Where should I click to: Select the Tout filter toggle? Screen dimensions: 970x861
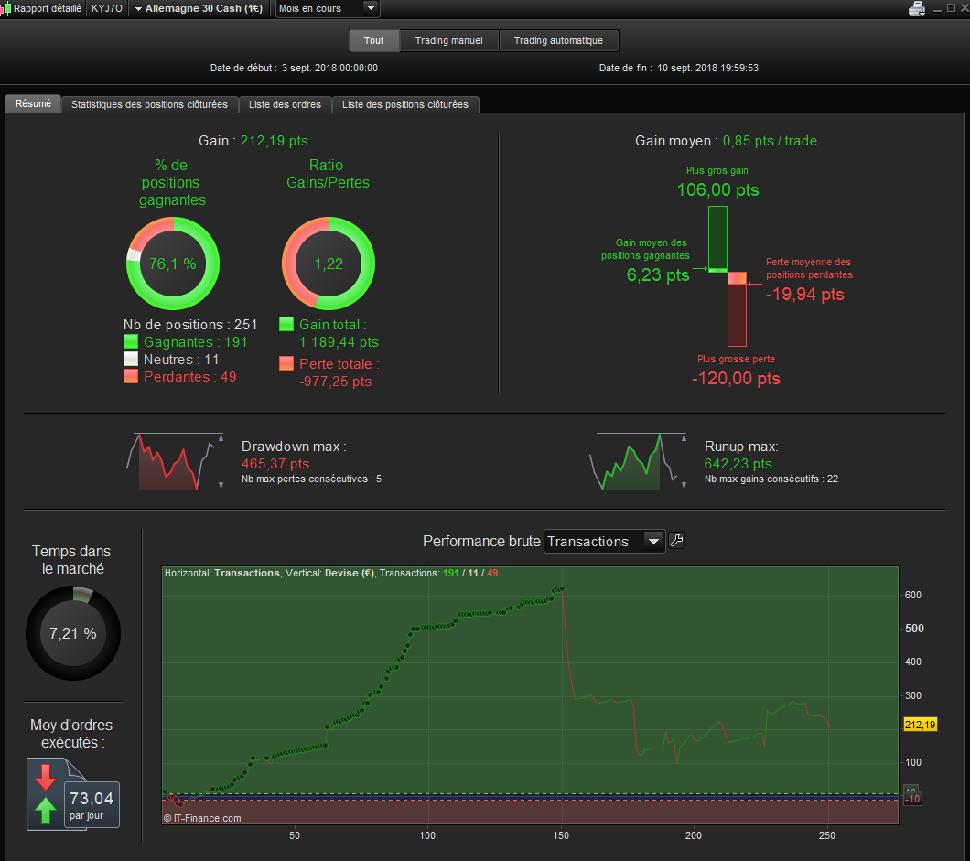click(373, 40)
